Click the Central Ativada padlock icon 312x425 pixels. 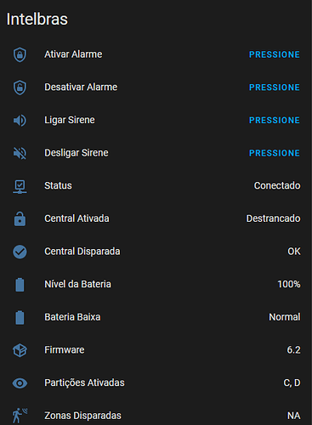20,218
